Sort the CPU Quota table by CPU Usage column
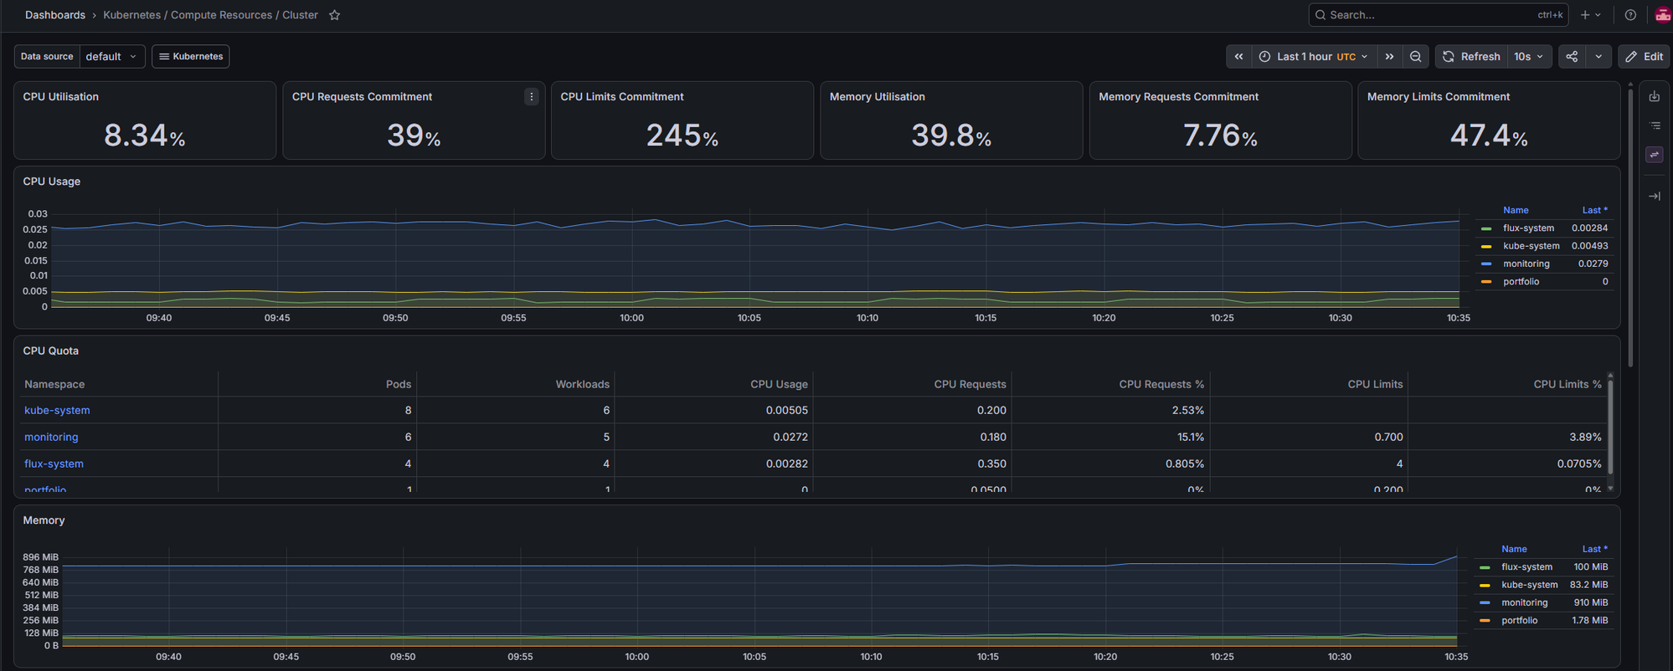Screen dimensions: 1673x671 [779, 384]
